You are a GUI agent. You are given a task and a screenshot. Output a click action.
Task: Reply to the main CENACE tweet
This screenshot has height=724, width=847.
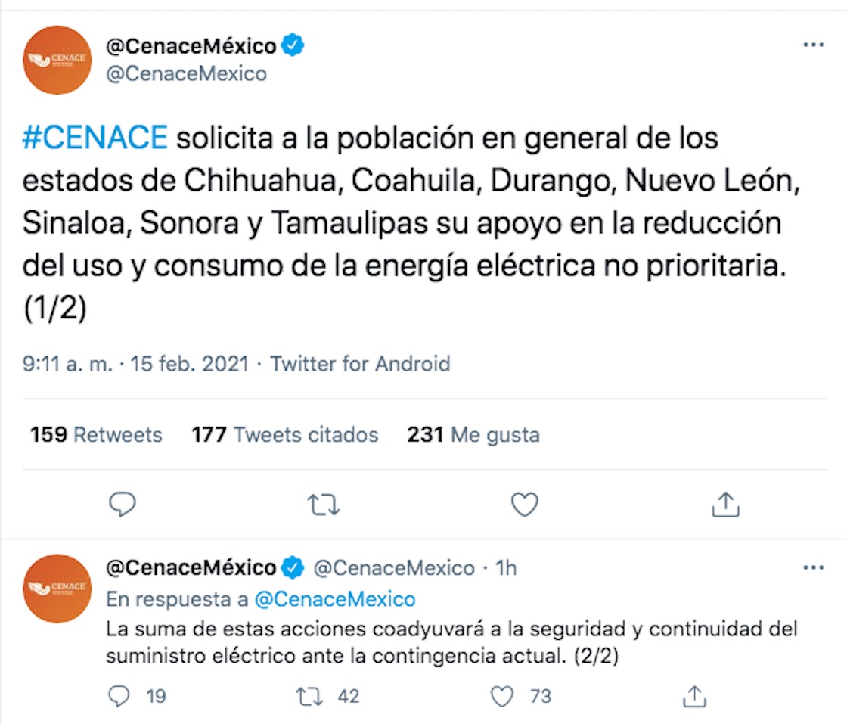tap(122, 505)
